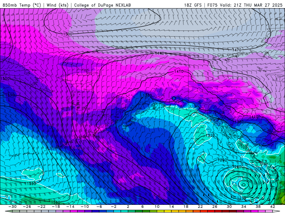The image size is (285, 213).
Task: Click the 1470 height contour label
Action: tap(237, 50)
